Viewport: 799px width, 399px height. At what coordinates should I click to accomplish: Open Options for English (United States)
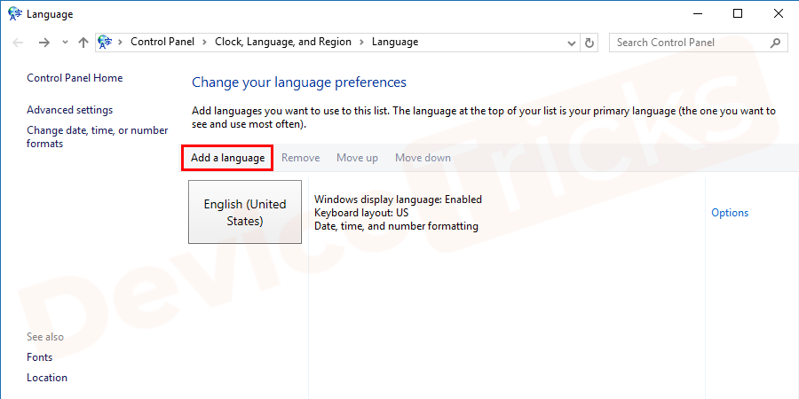click(730, 213)
